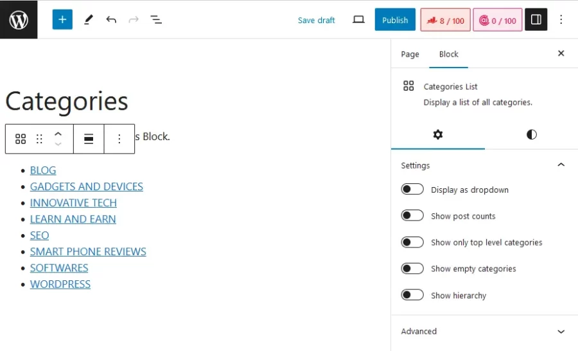Click the Categories List icon in sidebar
Viewport: 578px width, 351px height.
click(x=408, y=86)
